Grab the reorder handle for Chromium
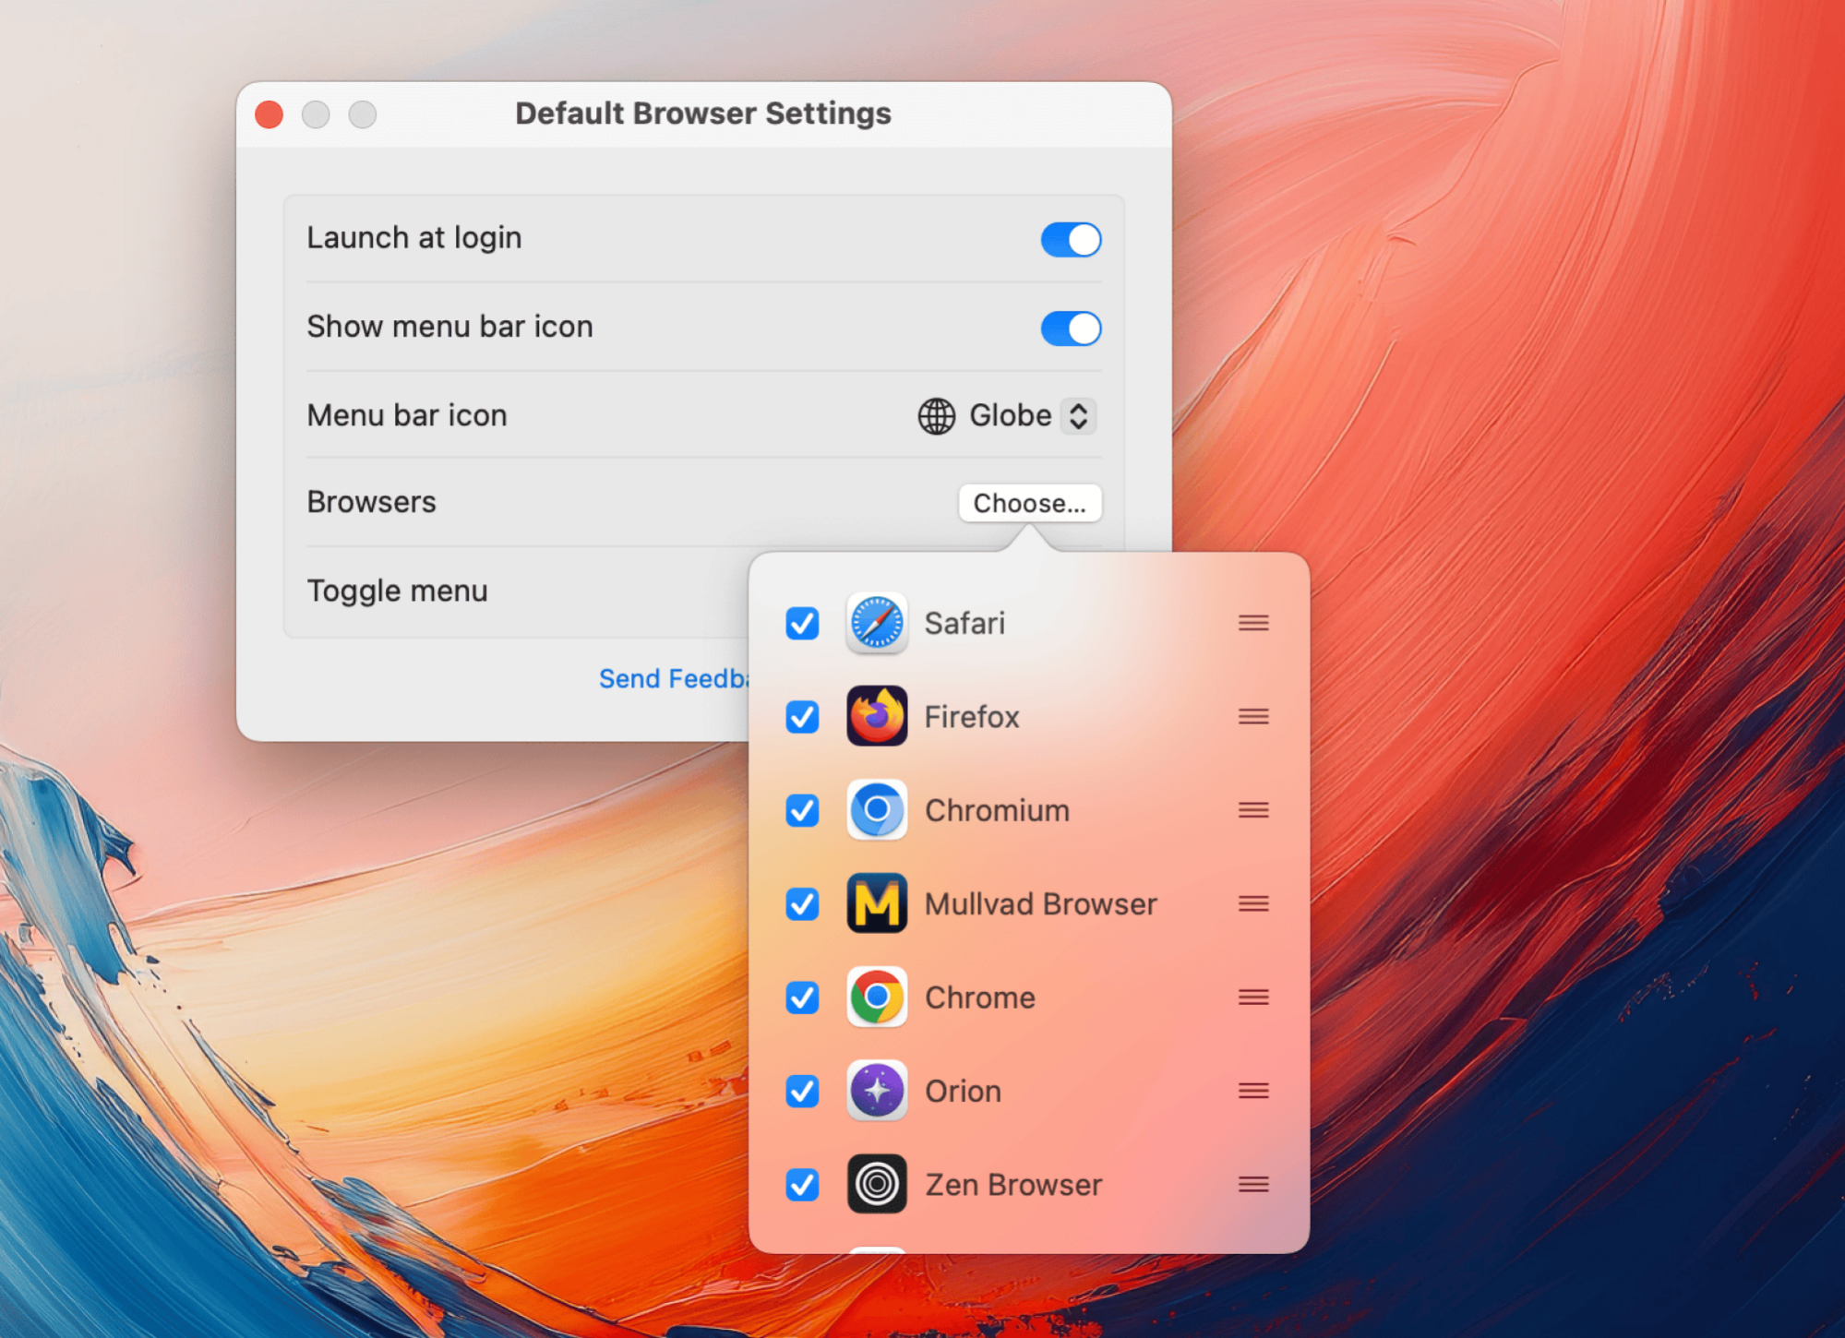Image resolution: width=1845 pixels, height=1338 pixels. click(x=1252, y=809)
